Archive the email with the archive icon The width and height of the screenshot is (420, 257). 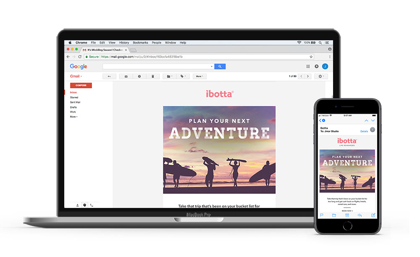click(x=126, y=76)
